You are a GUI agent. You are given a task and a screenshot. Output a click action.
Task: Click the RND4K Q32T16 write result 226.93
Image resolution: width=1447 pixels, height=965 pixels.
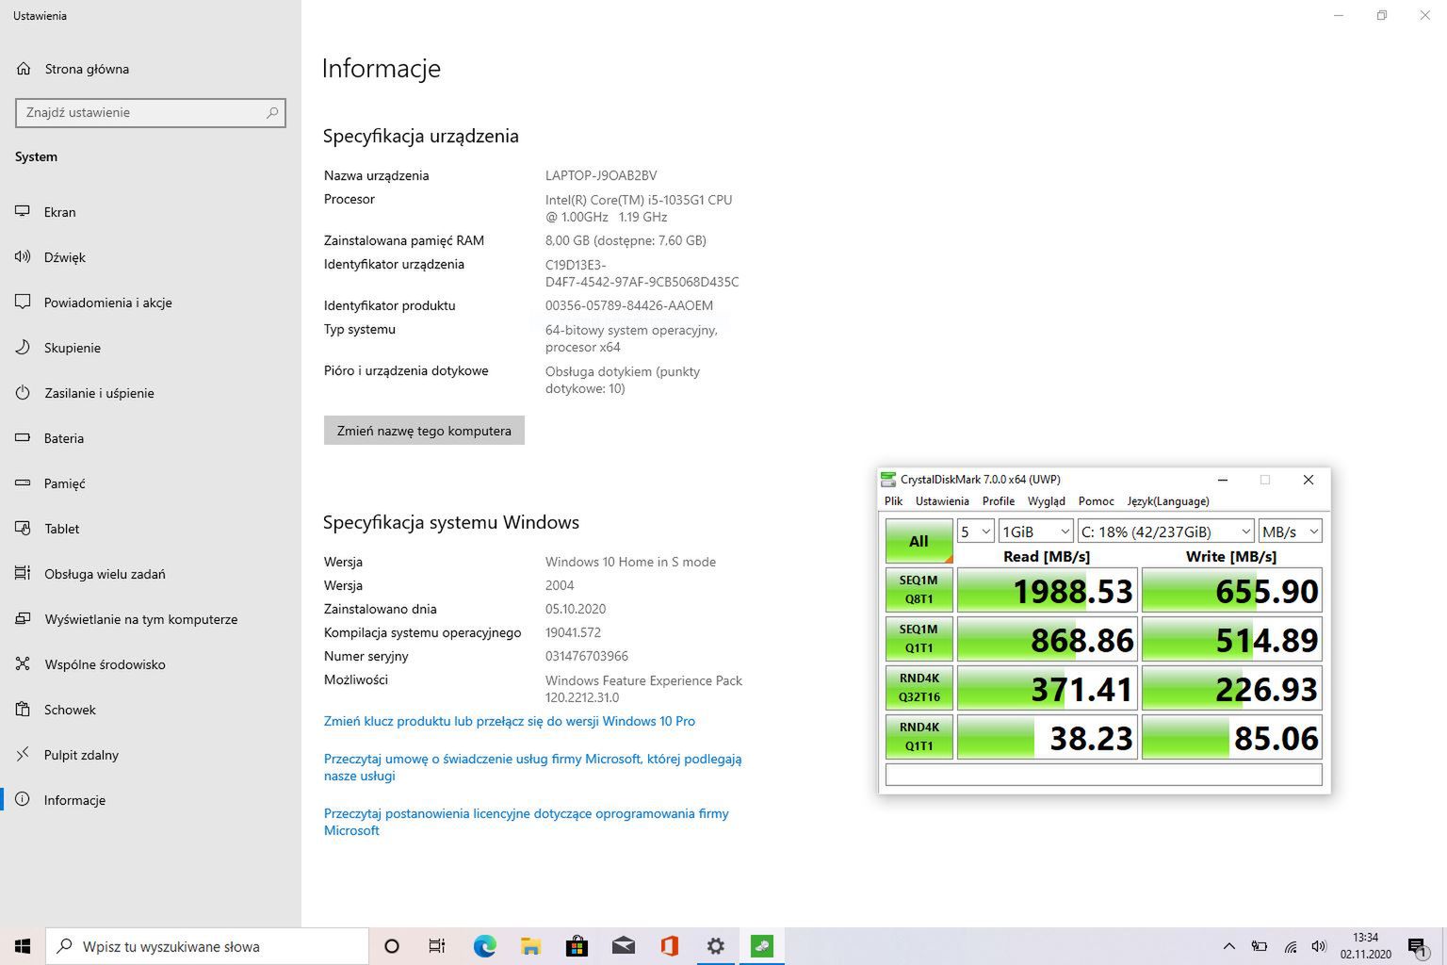coord(1232,688)
